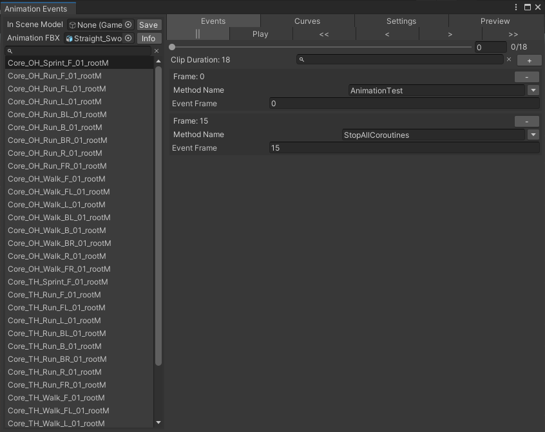
Task: Click the Event Frame field showing 15
Action: tap(405, 148)
